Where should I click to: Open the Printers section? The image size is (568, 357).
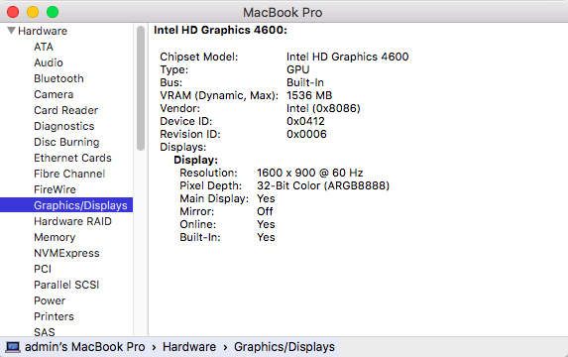pyautogui.click(x=54, y=316)
